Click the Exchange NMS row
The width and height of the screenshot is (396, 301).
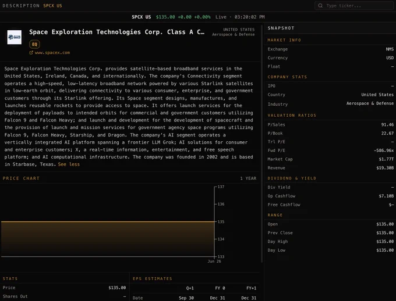pyautogui.click(x=330, y=49)
